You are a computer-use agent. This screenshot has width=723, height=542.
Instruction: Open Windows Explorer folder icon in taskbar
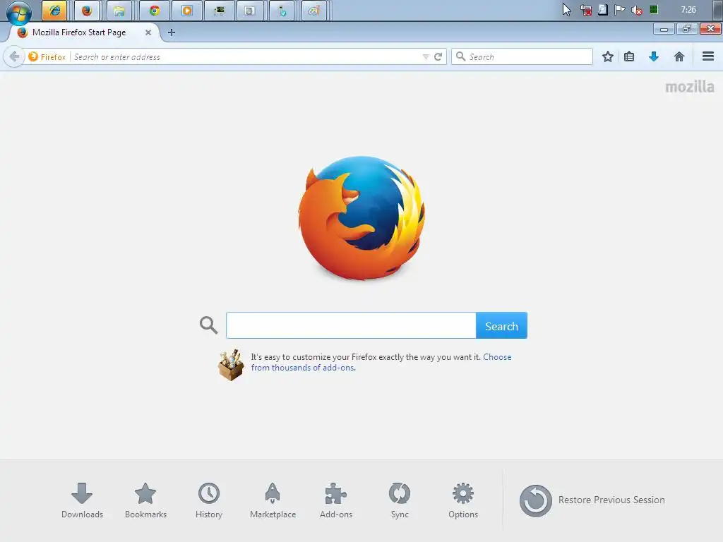119,10
